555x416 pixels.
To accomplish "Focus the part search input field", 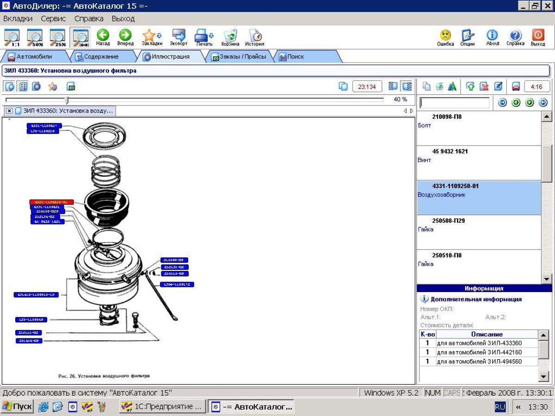I will coord(454,103).
